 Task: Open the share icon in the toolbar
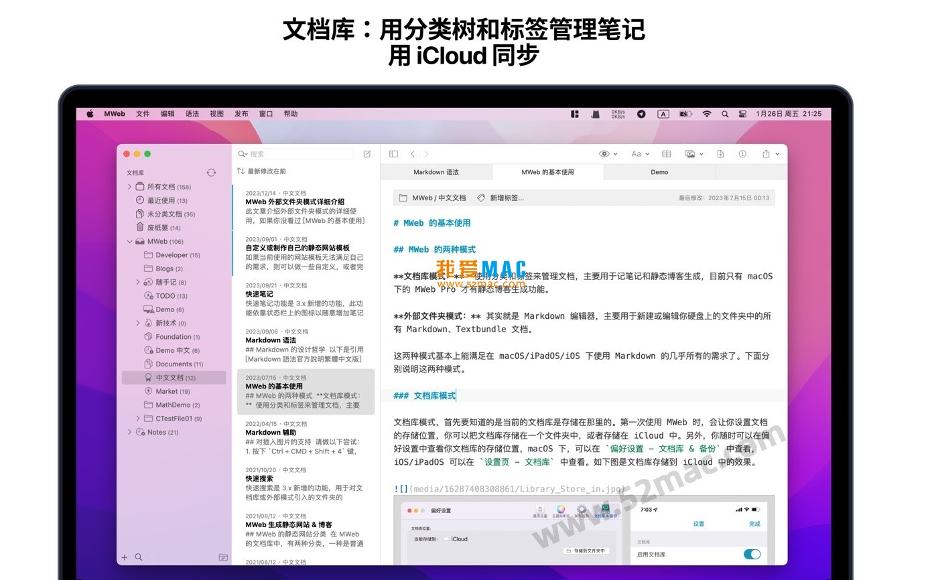point(766,153)
